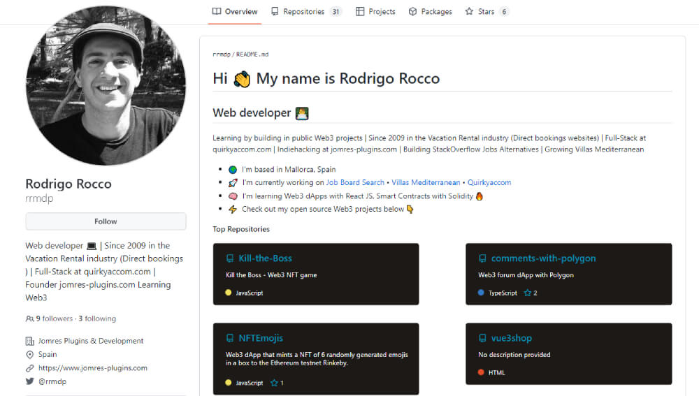Open the 3 following link
The width and height of the screenshot is (699, 396).
coord(97,318)
